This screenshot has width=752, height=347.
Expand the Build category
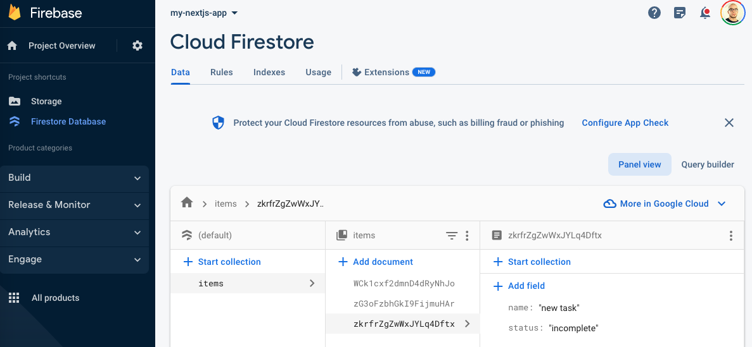tap(74, 178)
